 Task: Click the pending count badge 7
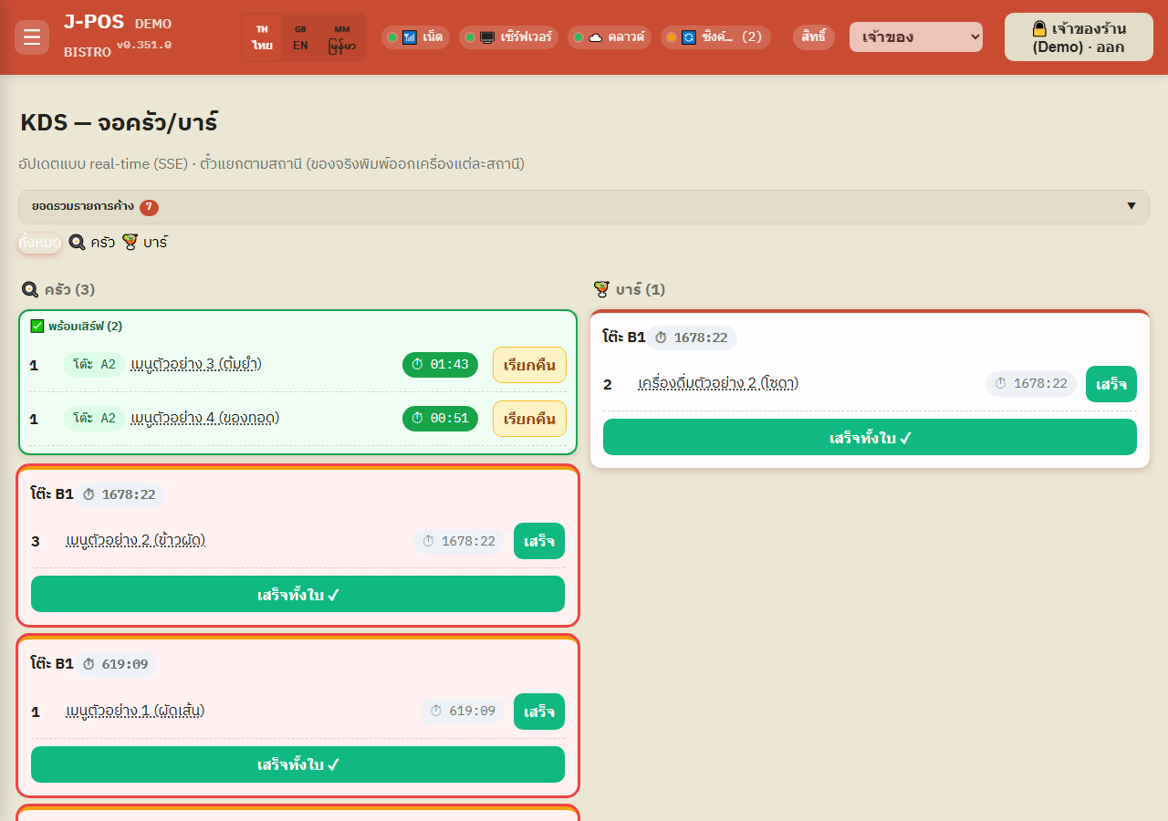[x=150, y=208]
